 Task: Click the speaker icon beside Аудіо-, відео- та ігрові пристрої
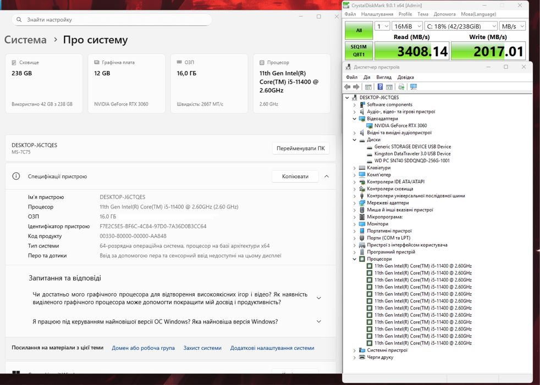pyautogui.click(x=362, y=112)
